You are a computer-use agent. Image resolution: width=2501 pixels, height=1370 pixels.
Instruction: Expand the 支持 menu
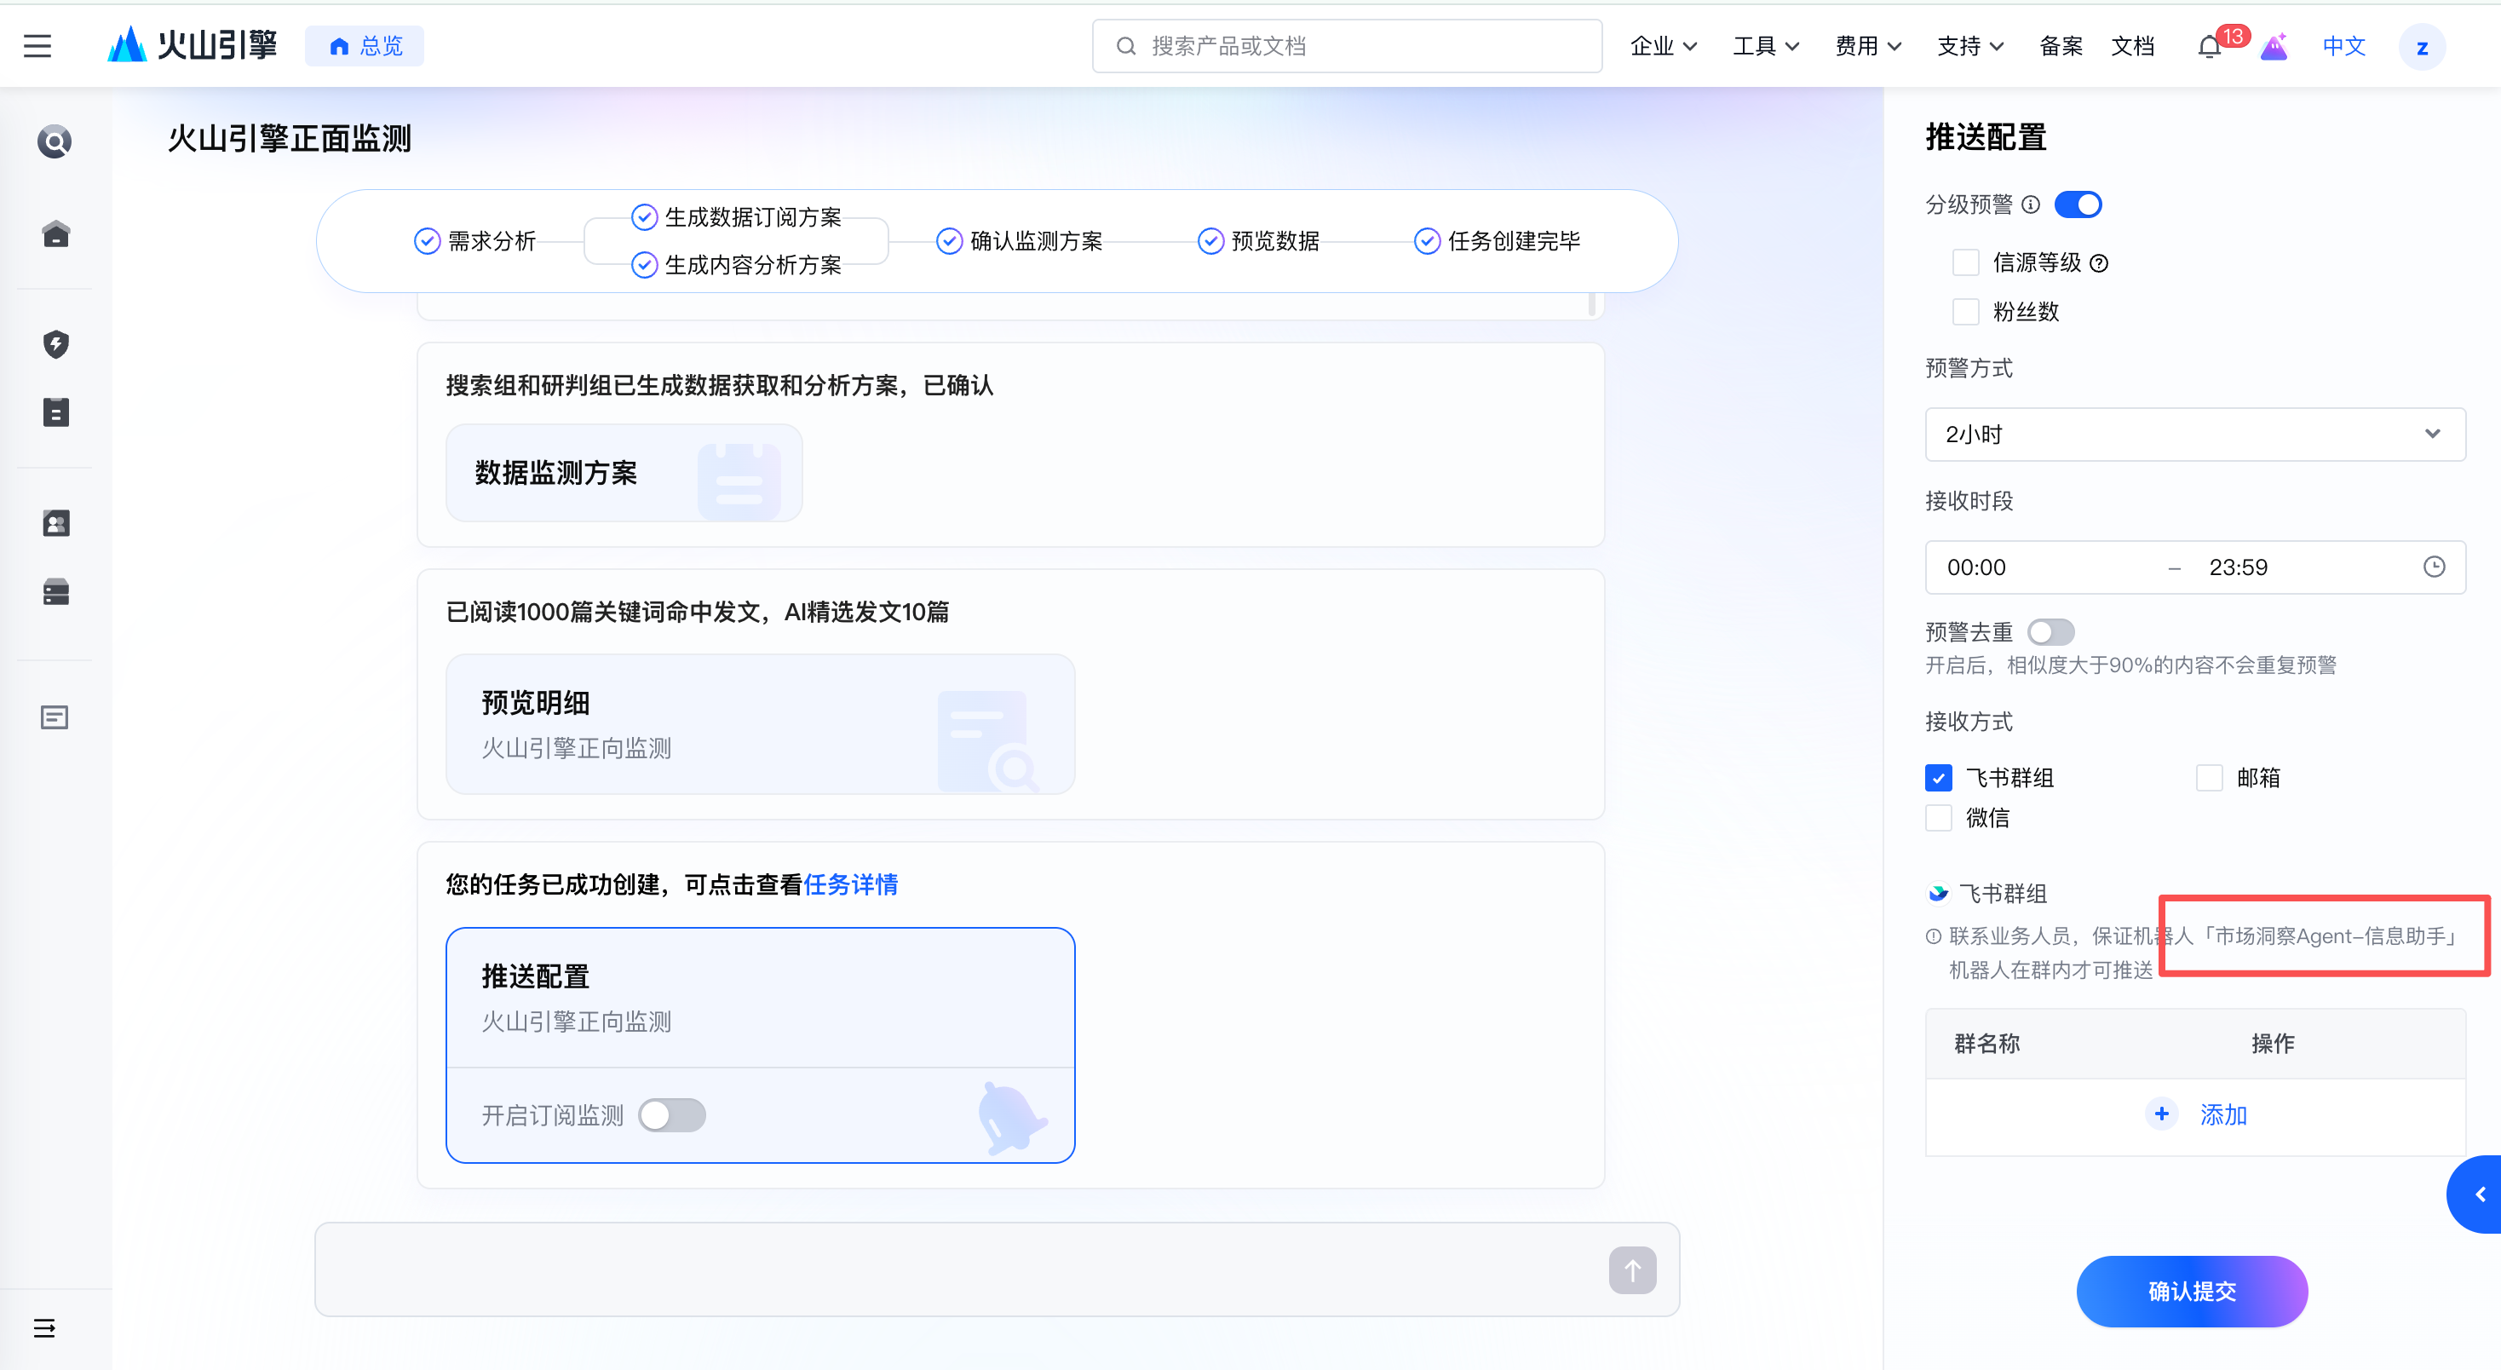point(1970,46)
